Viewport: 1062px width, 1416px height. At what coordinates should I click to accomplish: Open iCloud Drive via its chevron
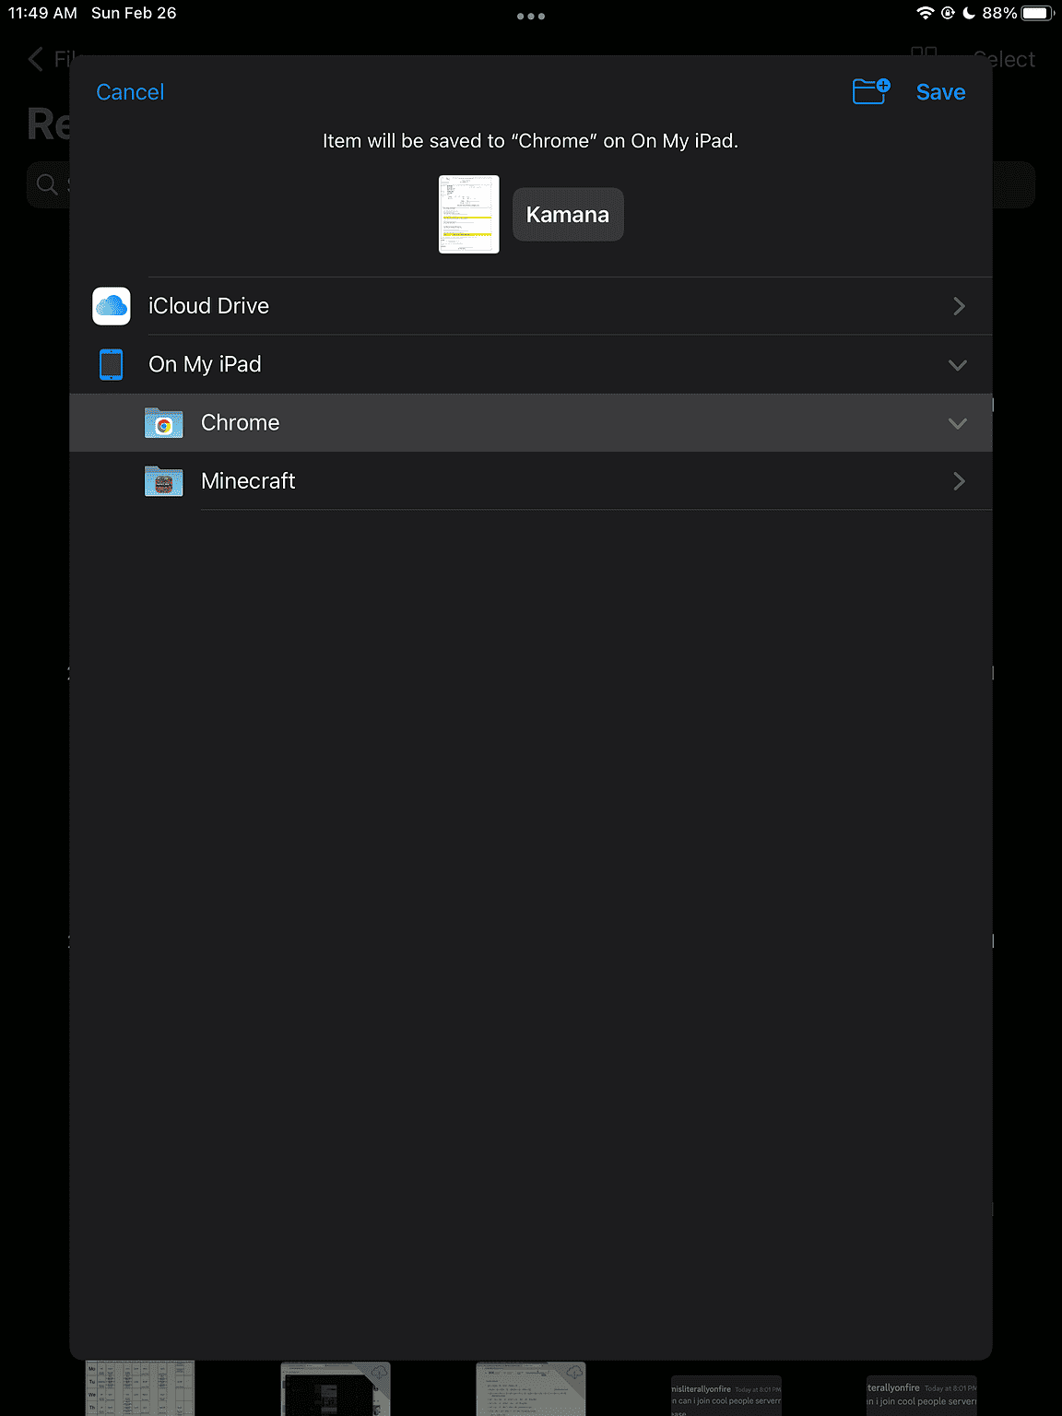pyautogui.click(x=959, y=305)
